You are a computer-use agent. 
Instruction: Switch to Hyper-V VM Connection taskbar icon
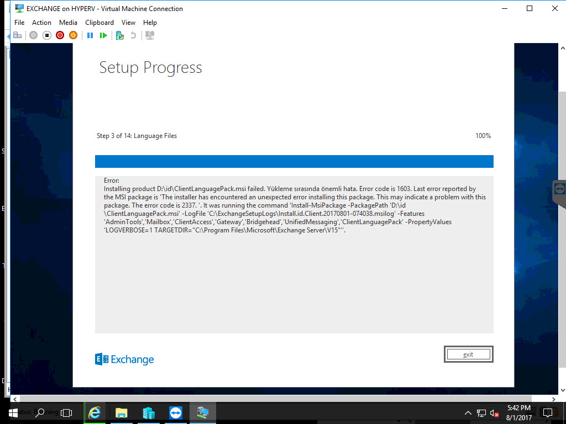point(202,413)
